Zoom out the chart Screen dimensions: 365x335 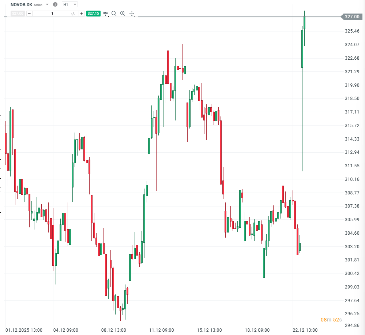114,14
